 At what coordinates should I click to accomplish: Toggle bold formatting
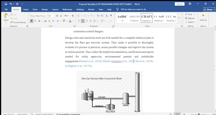[31, 21]
